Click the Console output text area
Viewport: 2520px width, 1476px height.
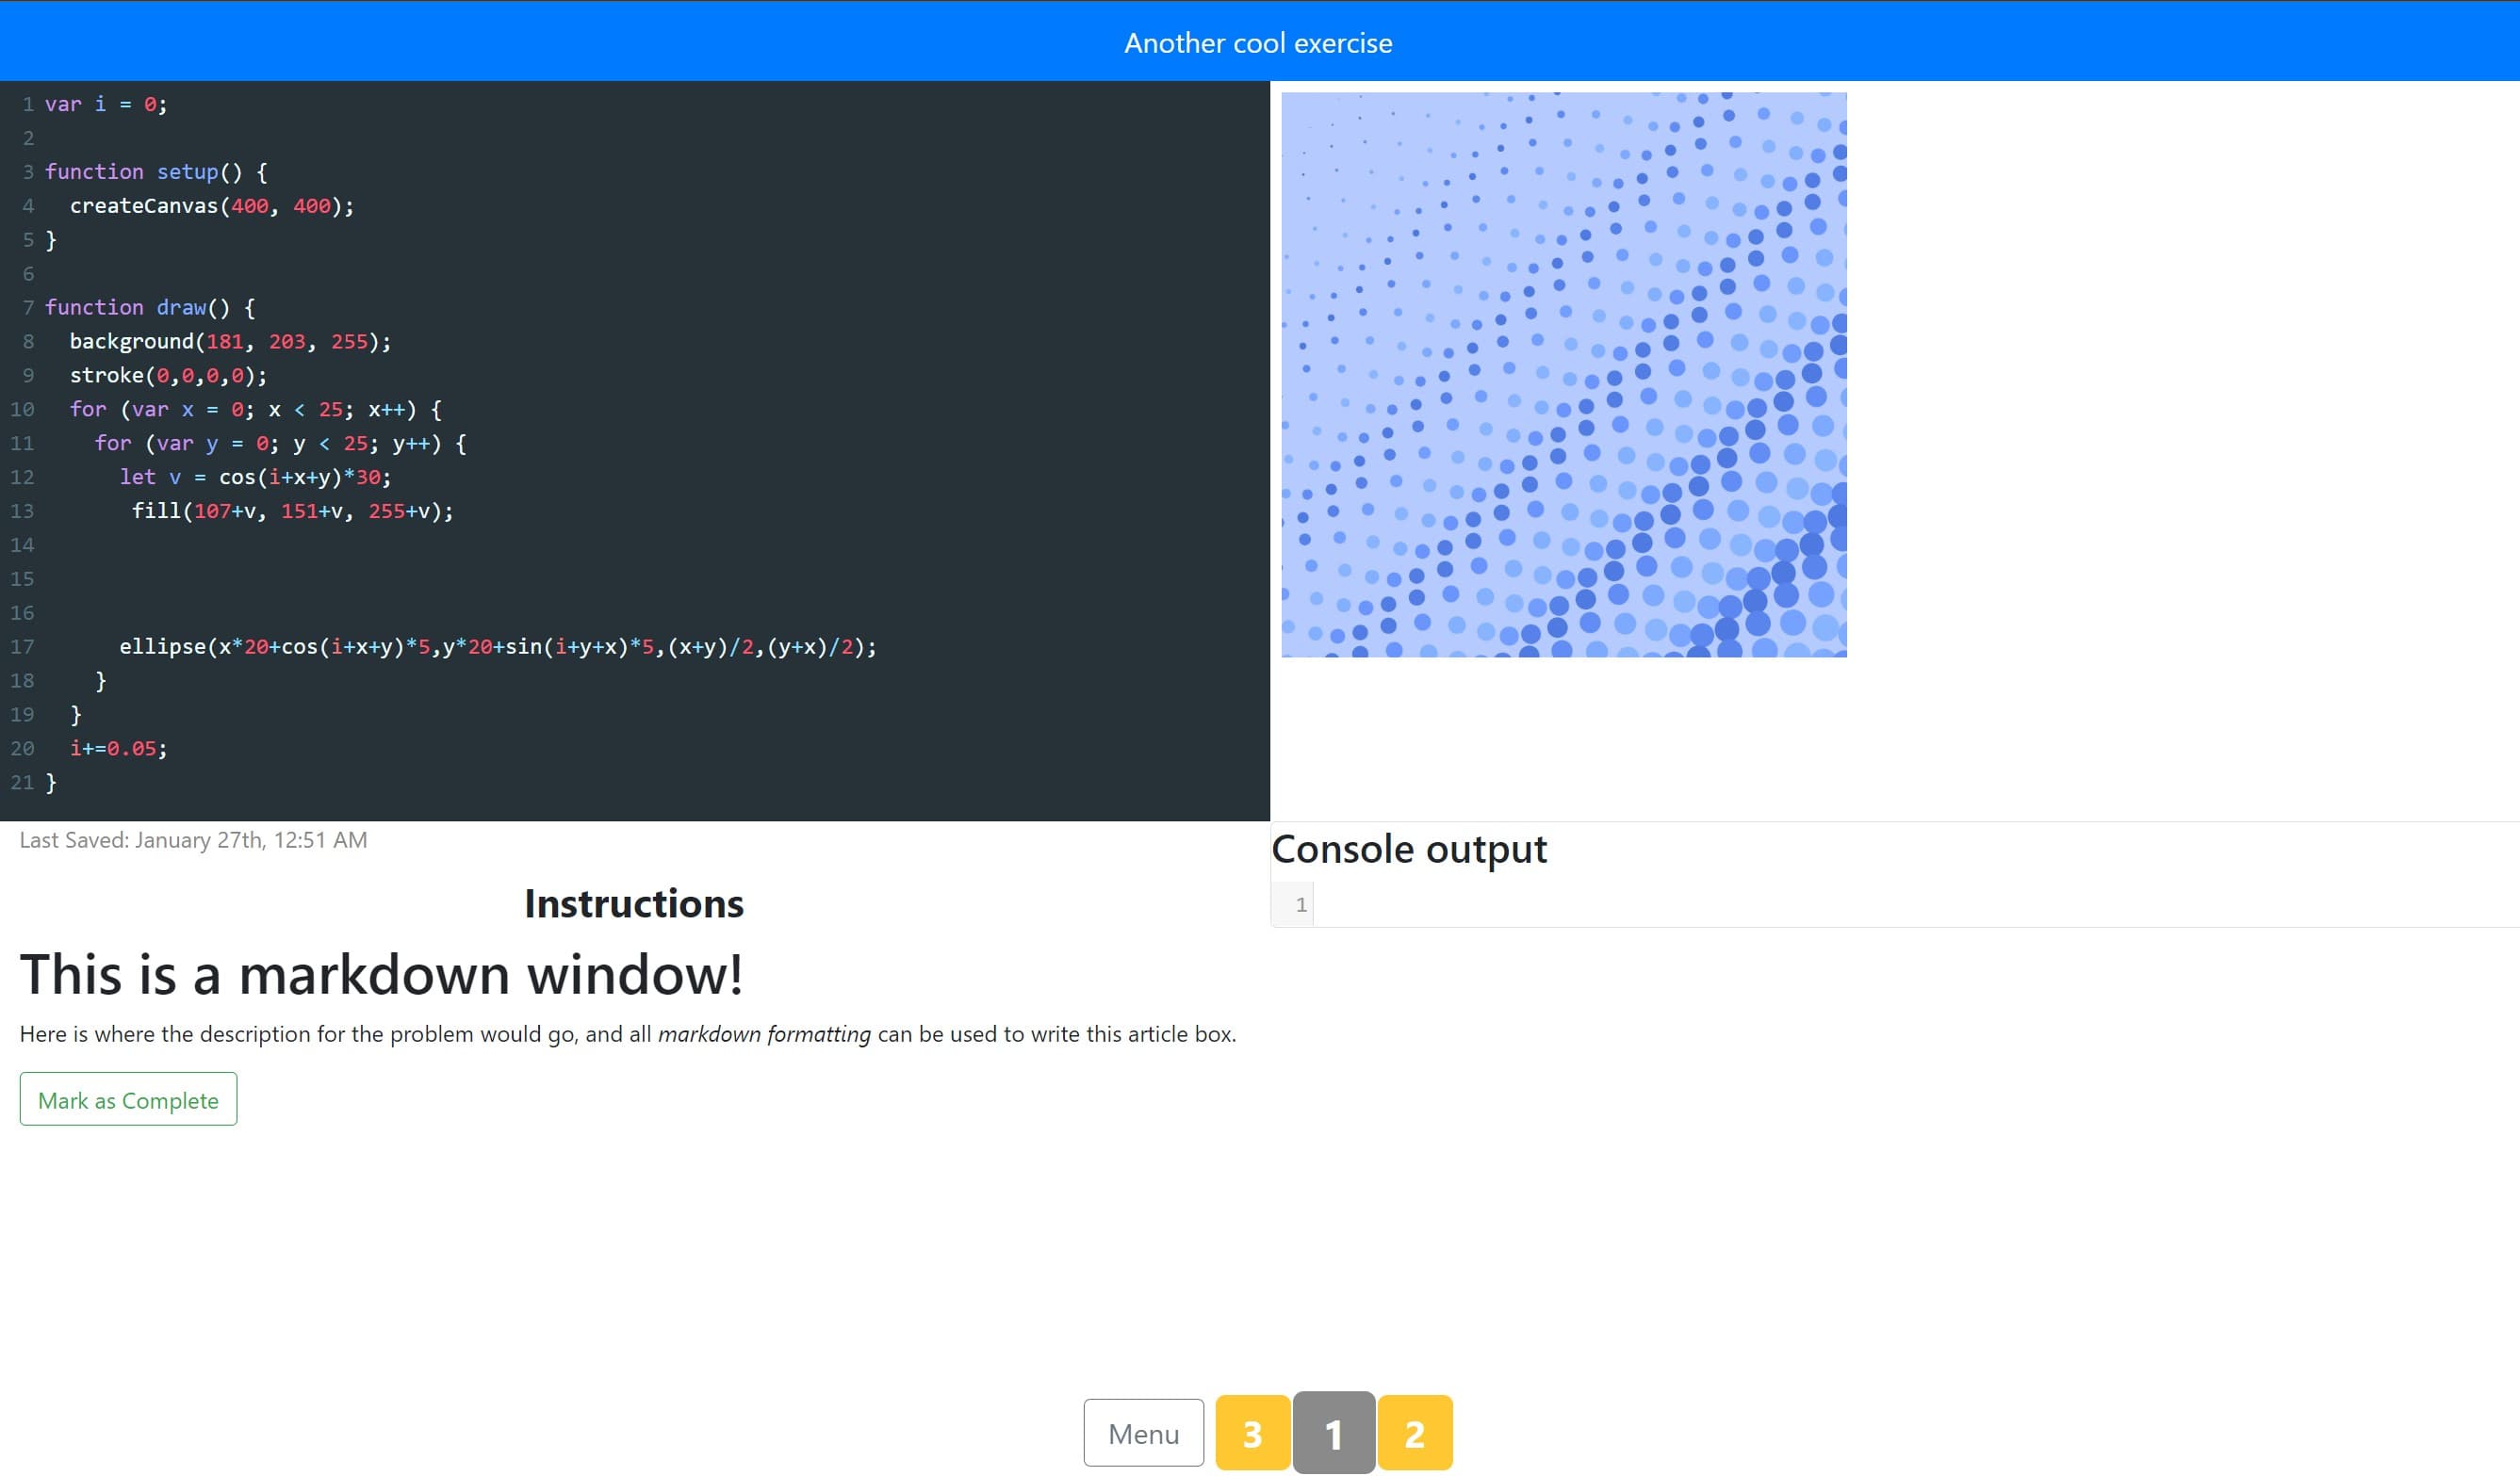(x=1900, y=904)
